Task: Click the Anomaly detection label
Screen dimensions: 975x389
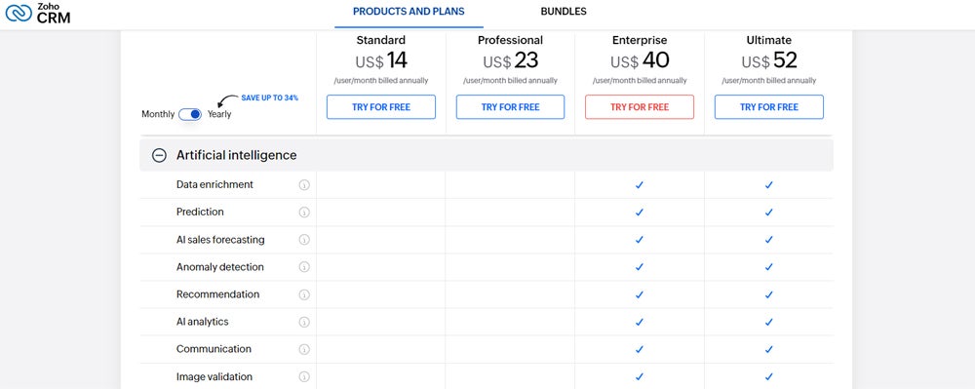Action: click(x=220, y=266)
